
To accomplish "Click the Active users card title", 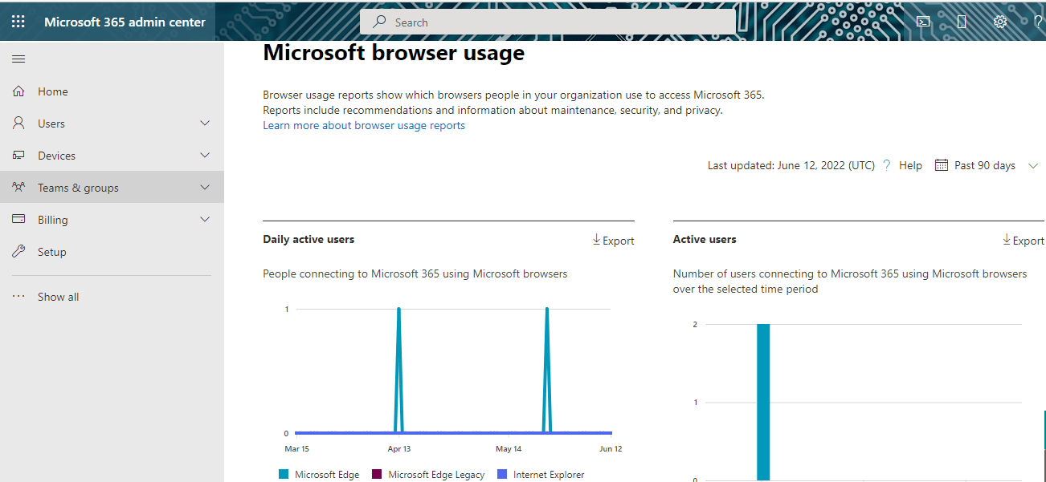I will [705, 239].
